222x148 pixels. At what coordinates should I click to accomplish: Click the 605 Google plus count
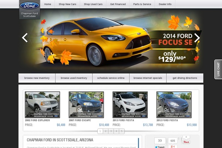click(173, 141)
